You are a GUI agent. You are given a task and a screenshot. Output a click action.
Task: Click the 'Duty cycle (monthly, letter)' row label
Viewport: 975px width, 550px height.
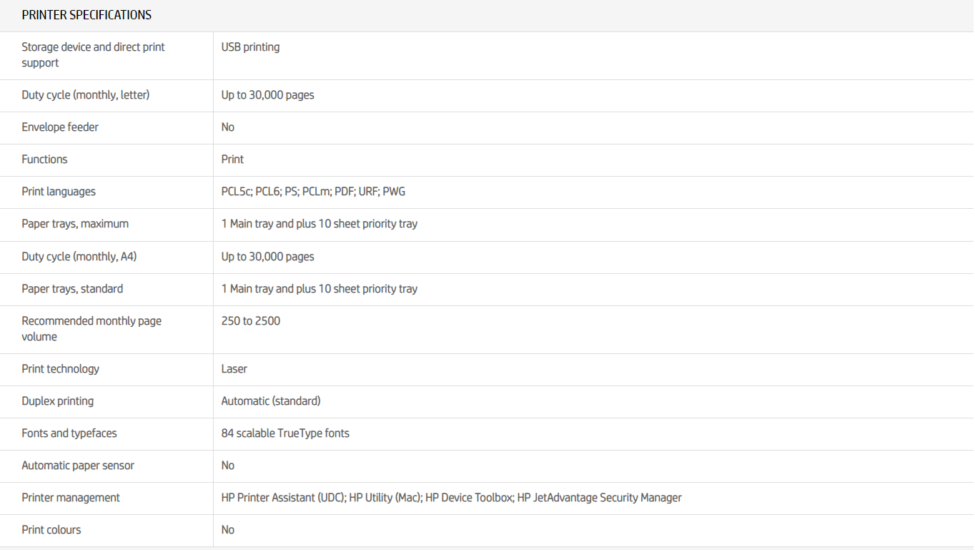(86, 95)
